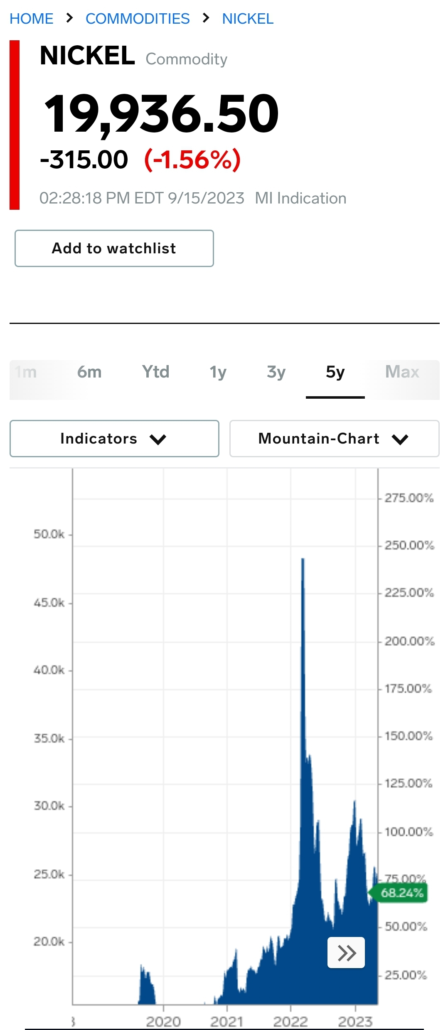Select the Ytd range tab

[156, 372]
